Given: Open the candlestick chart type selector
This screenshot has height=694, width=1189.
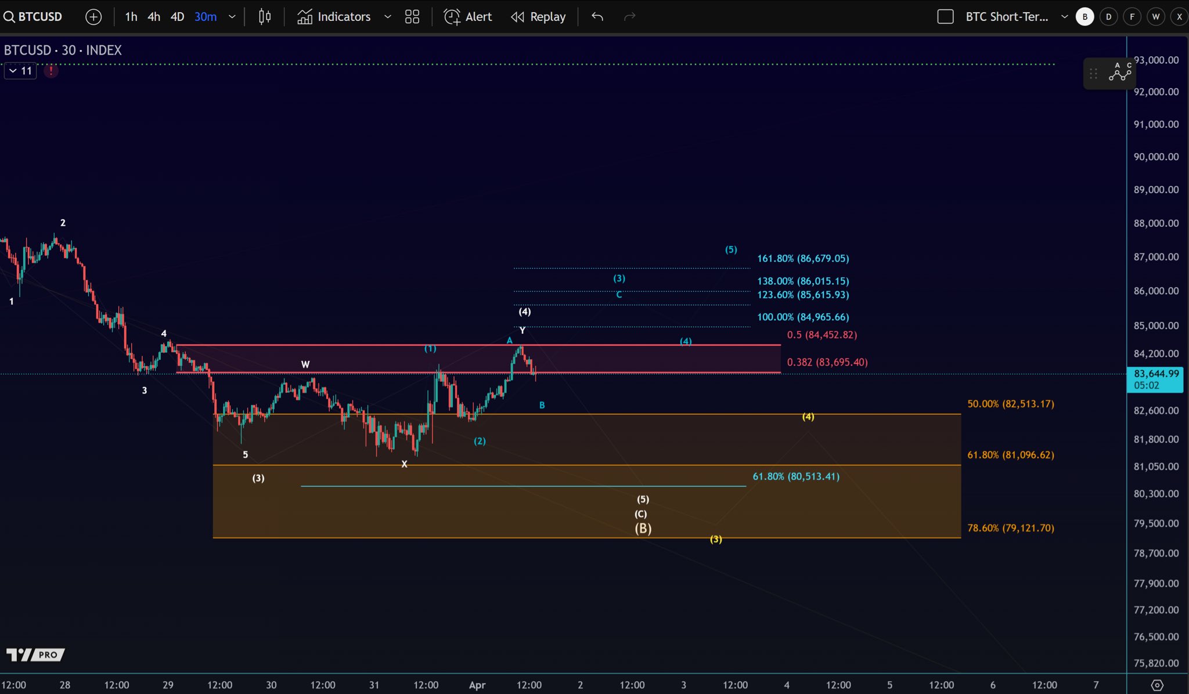Looking at the screenshot, I should [x=265, y=17].
